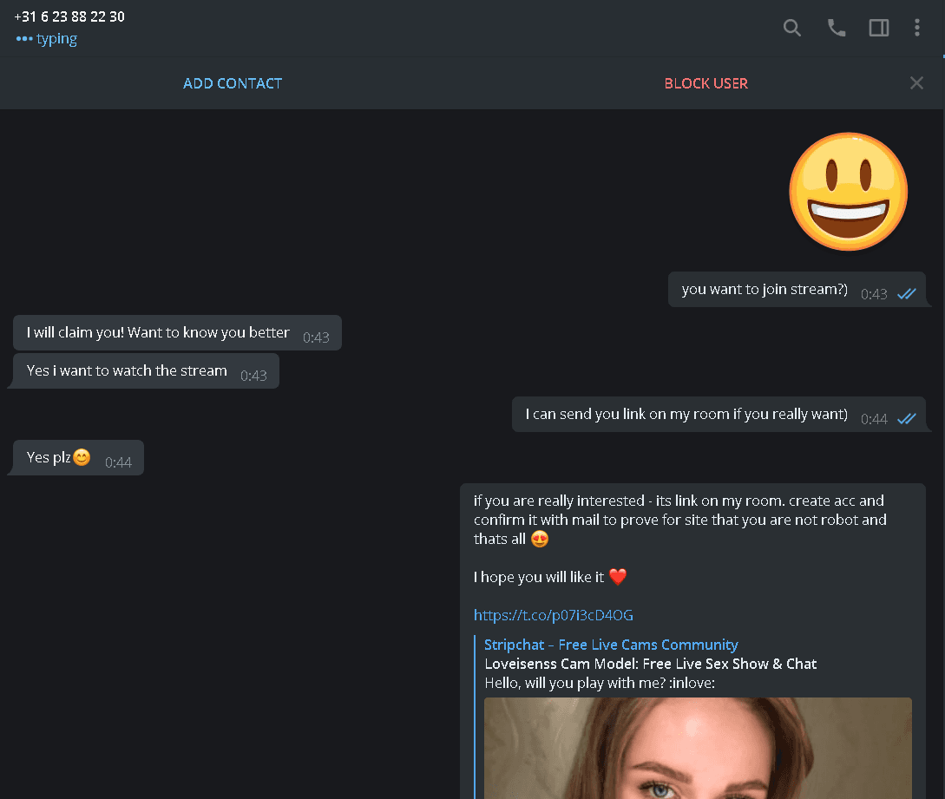Click the ADD CONTACT button
The image size is (945, 799).
pyautogui.click(x=233, y=83)
